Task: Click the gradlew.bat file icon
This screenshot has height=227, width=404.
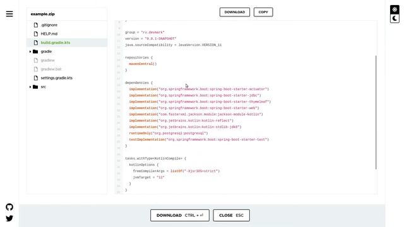Action: pos(36,69)
